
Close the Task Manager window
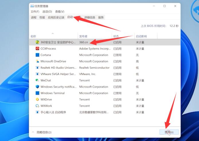175,6
